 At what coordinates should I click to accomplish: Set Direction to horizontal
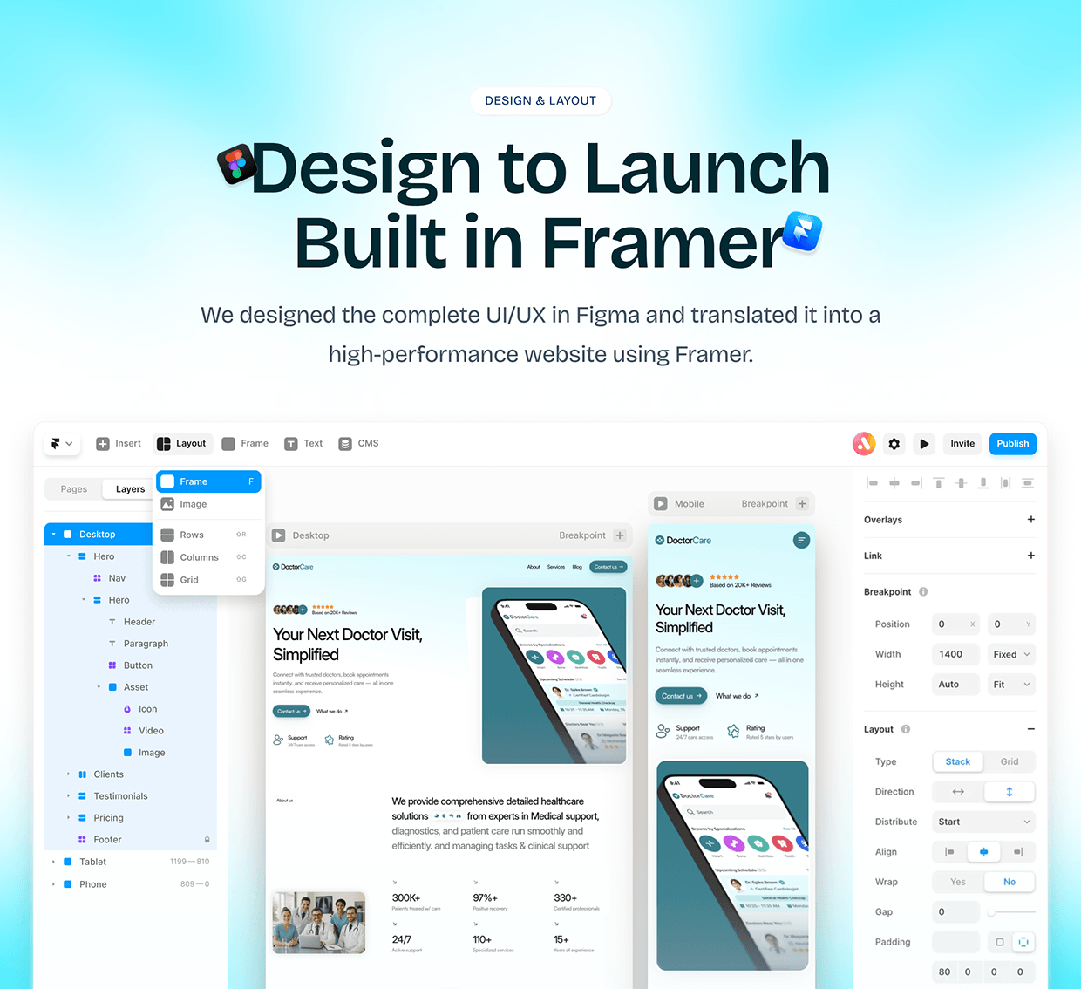(x=958, y=792)
